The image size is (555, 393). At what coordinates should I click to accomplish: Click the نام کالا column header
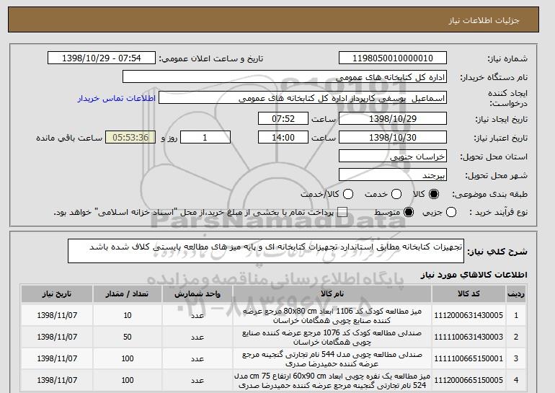pos(332,294)
